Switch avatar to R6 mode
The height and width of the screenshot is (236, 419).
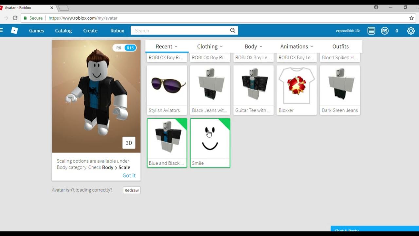(x=118, y=48)
